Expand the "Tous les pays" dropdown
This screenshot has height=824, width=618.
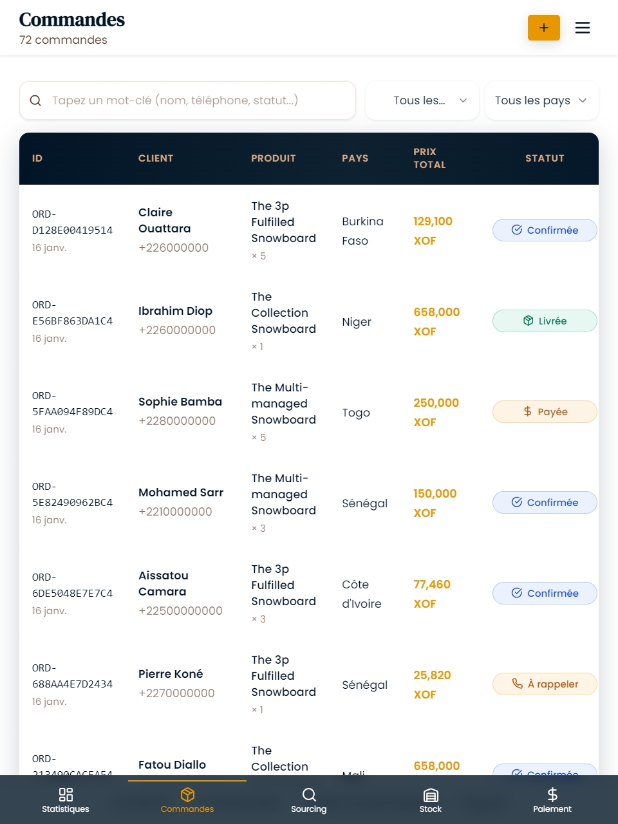(x=541, y=100)
